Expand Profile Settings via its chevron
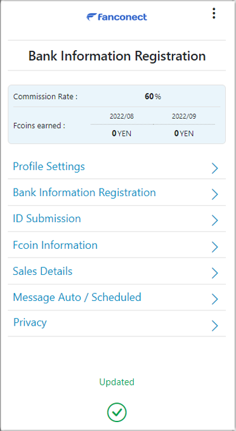Viewport: 236px width, 431px height. click(x=215, y=168)
